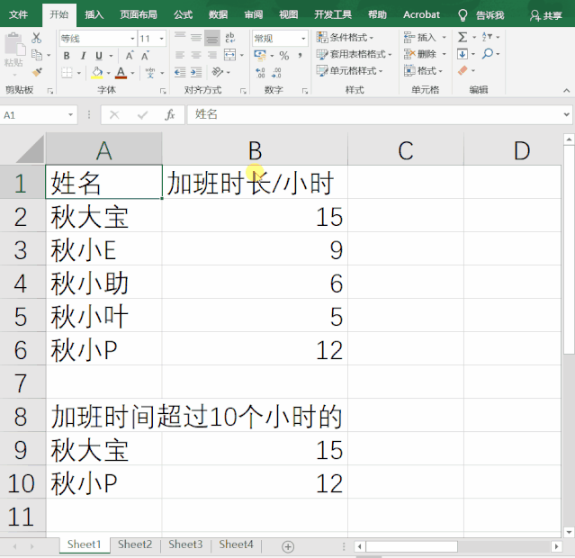Apply percent style
This screenshot has width=575, height=558.
tap(284, 56)
